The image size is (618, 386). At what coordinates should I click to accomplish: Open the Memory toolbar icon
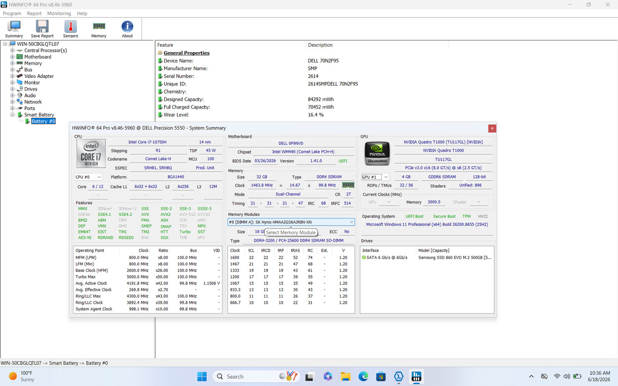coord(99,29)
